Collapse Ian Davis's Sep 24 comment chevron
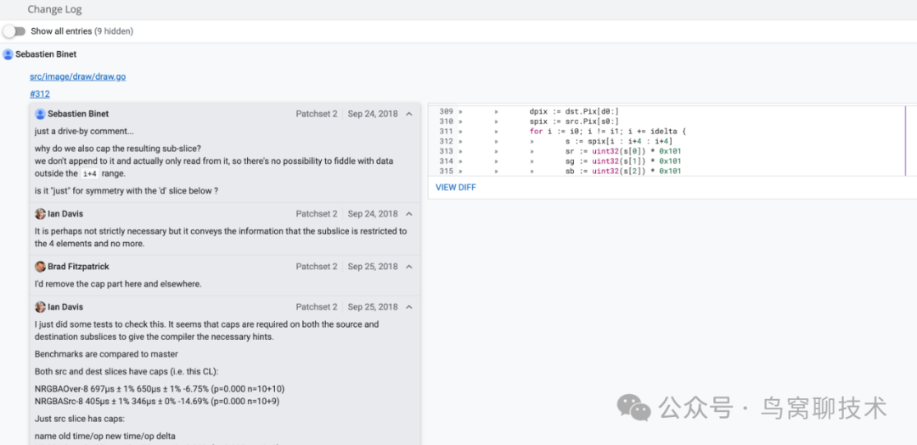The image size is (917, 445). point(409,214)
